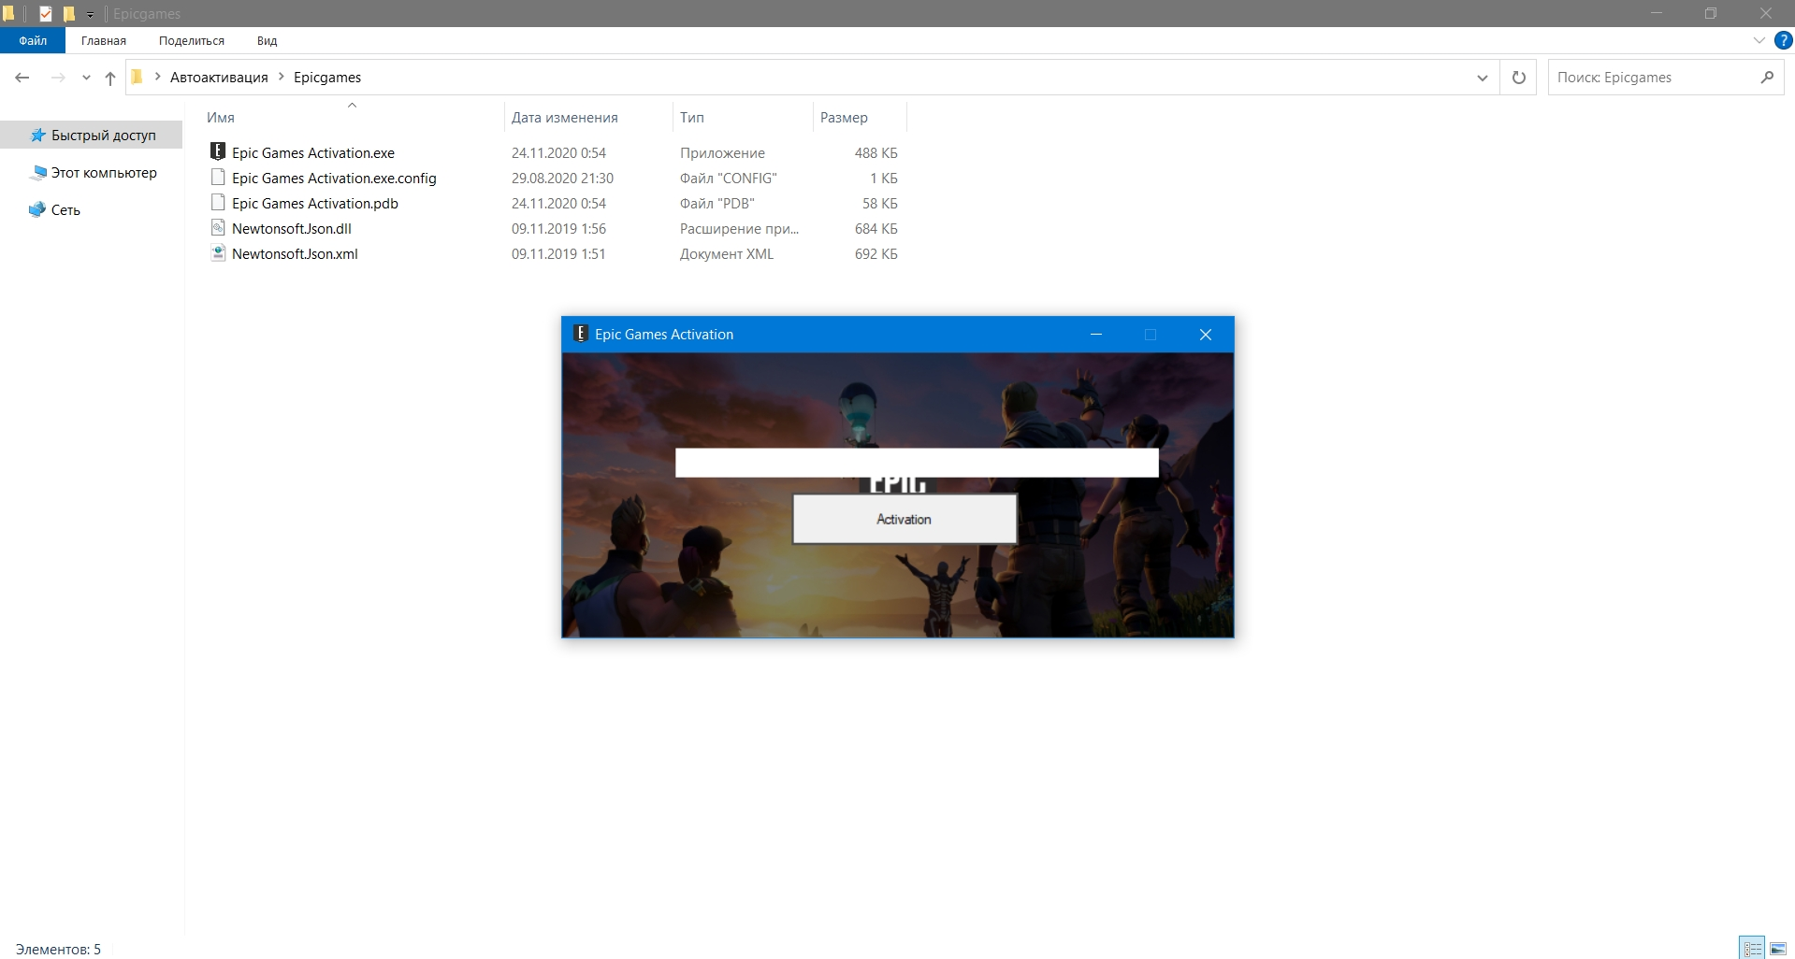
Task: Click the Этот компьютер monitor icon
Action: [38, 173]
